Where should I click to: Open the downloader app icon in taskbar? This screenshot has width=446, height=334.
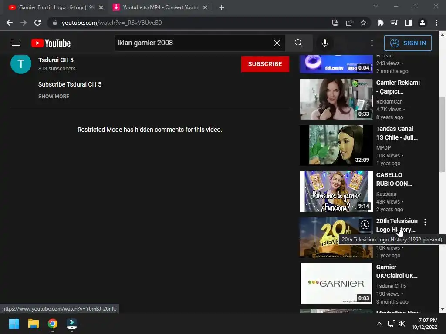pos(72,324)
